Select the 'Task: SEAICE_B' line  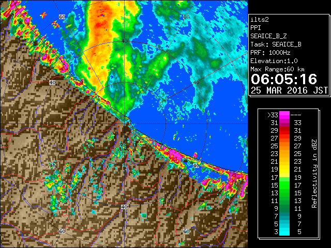(276, 44)
